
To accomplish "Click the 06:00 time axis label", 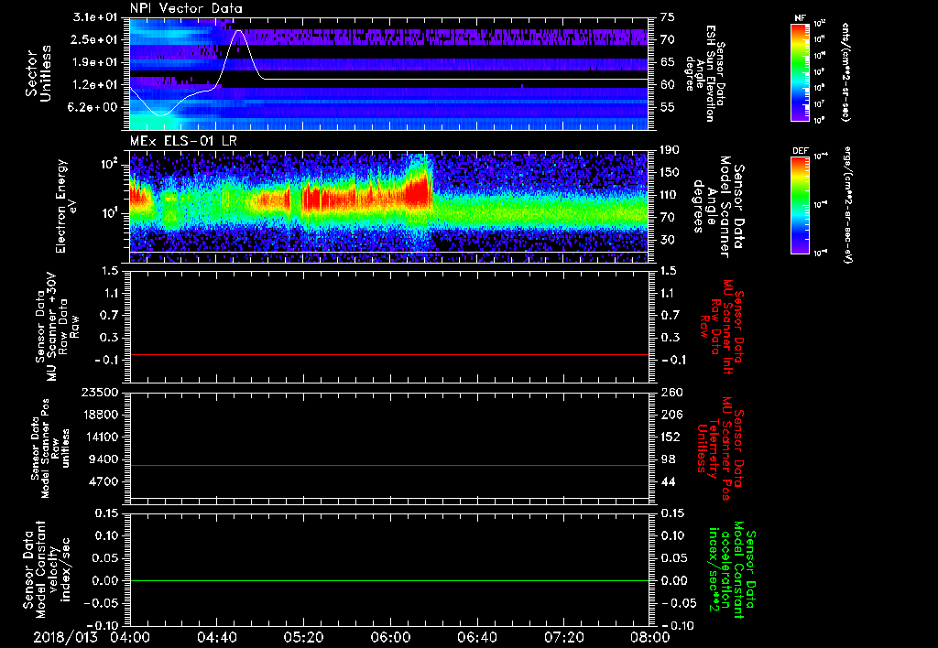I will [389, 637].
